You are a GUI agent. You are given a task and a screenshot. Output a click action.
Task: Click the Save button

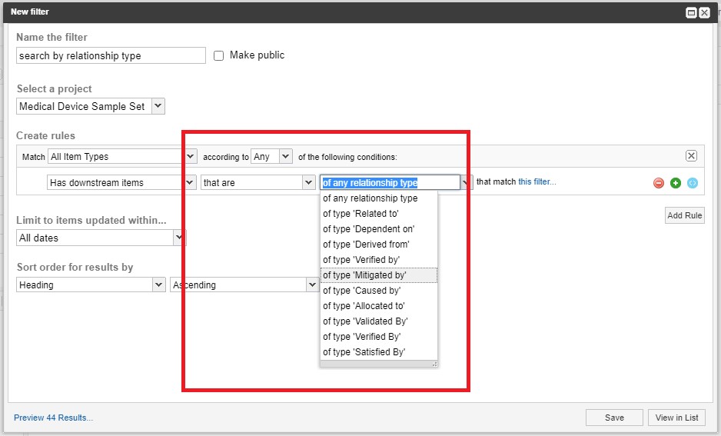(614, 418)
